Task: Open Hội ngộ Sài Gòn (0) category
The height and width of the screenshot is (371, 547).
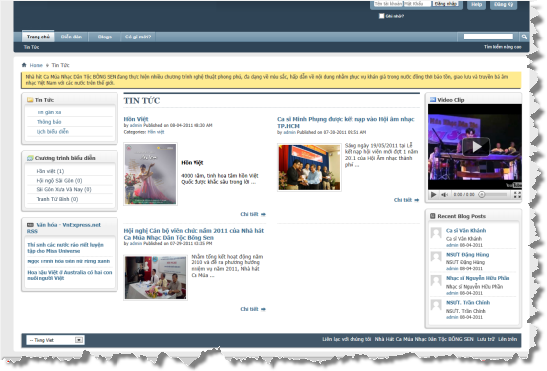Action: [x=59, y=181]
